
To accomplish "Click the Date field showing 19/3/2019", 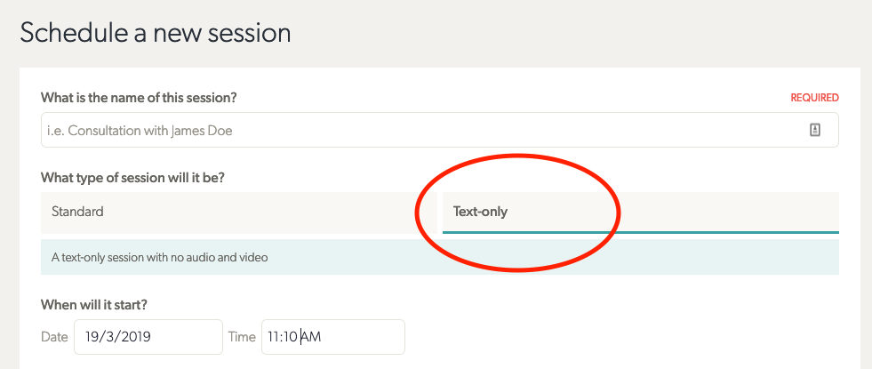I will click(148, 337).
